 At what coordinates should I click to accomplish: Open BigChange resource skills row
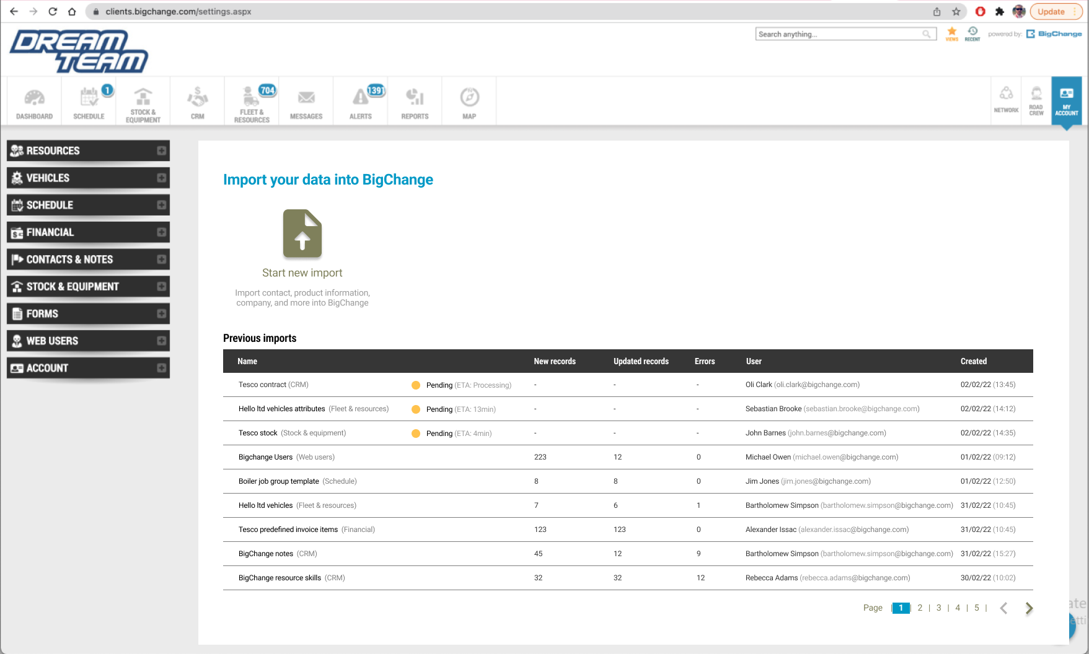pos(628,578)
